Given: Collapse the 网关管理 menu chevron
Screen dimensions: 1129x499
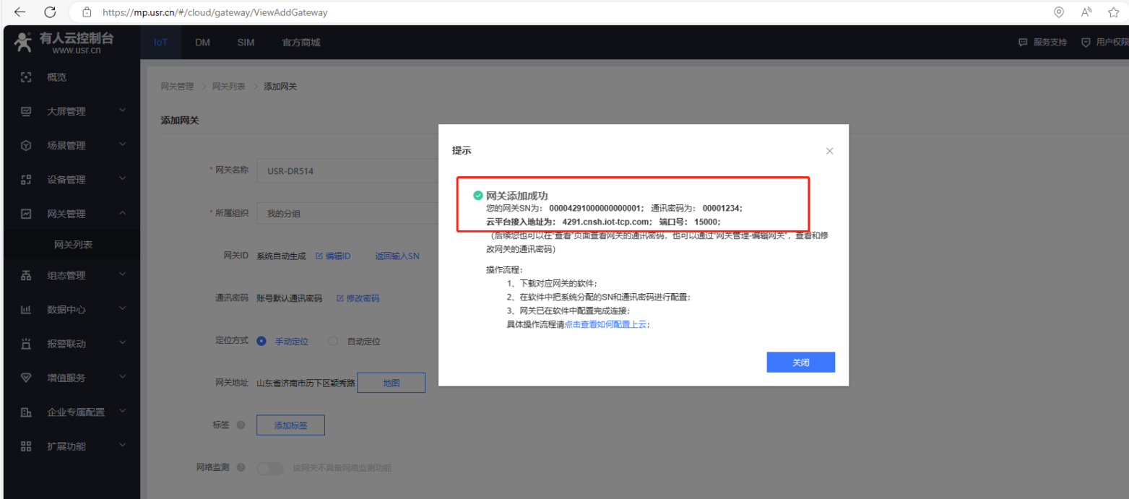Looking at the screenshot, I should [x=122, y=213].
